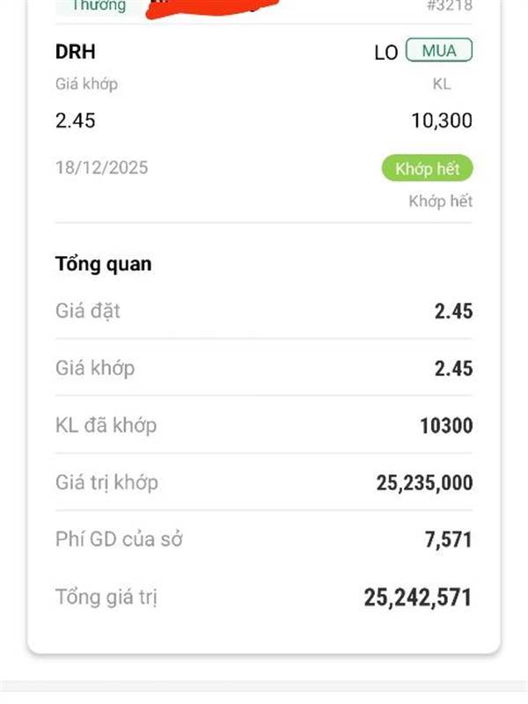528x704 pixels.
Task: Tap the "Tổng quan" section heading
Action: pos(103,264)
